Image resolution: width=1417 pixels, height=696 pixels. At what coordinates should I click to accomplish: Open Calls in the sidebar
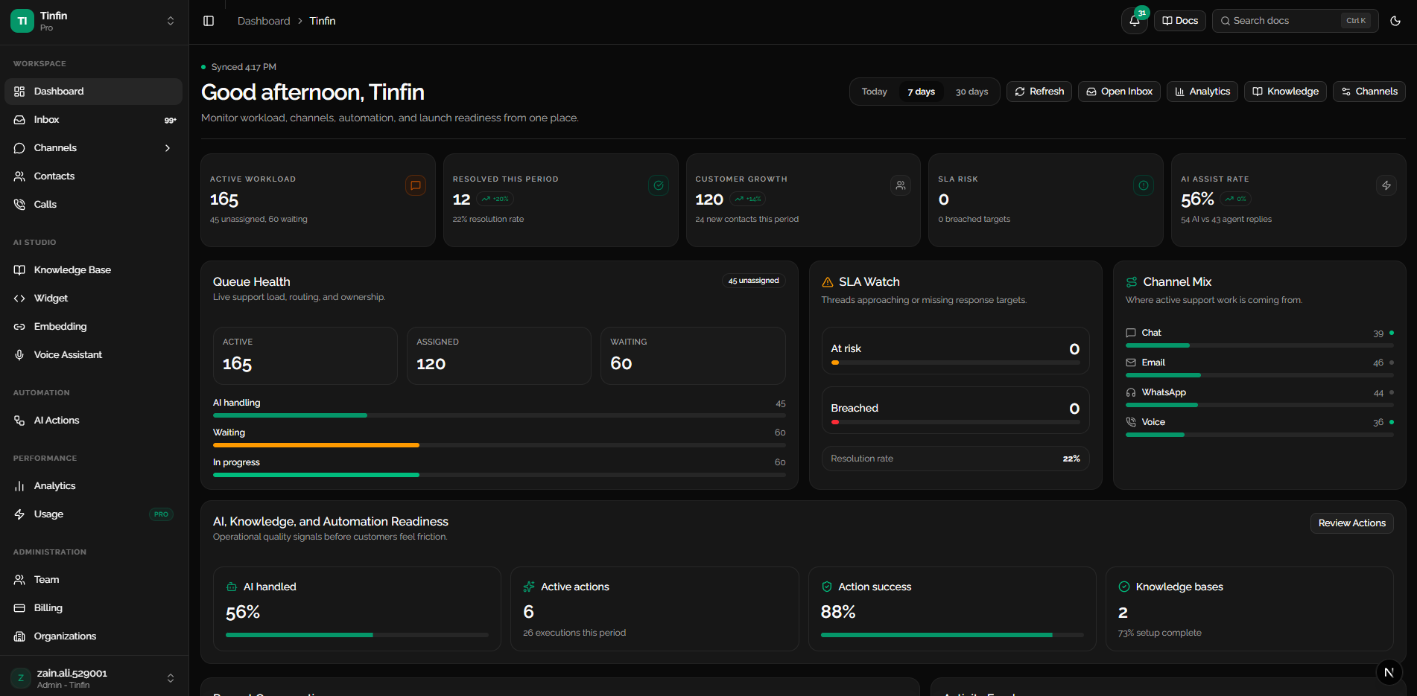[x=94, y=205]
